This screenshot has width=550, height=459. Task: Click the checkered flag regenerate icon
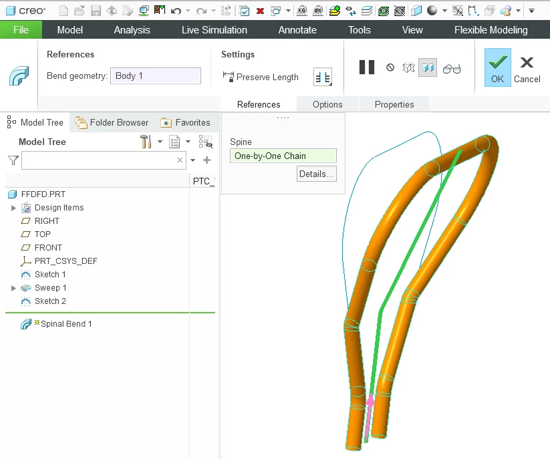click(x=160, y=10)
